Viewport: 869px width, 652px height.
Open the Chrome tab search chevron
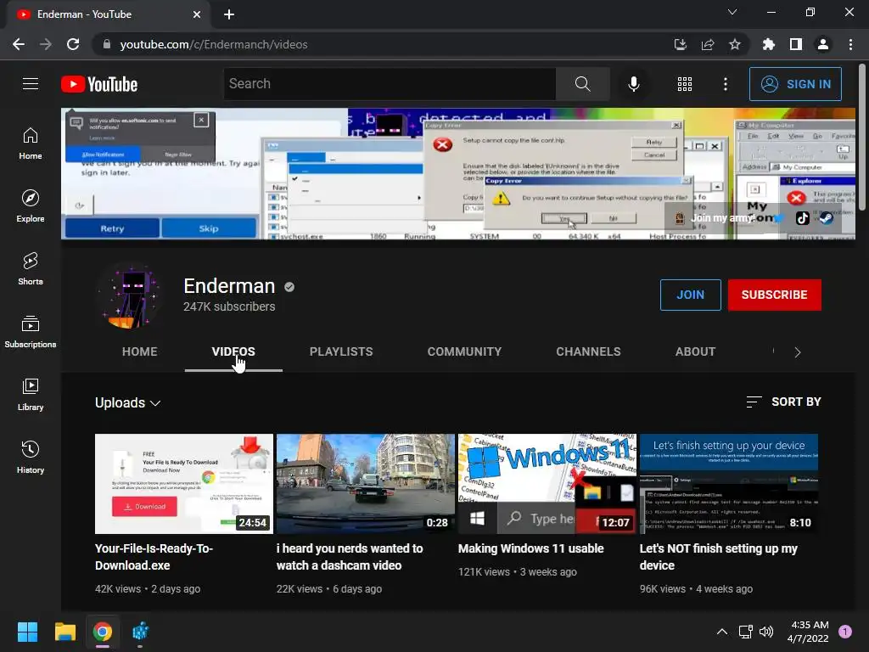(x=732, y=12)
